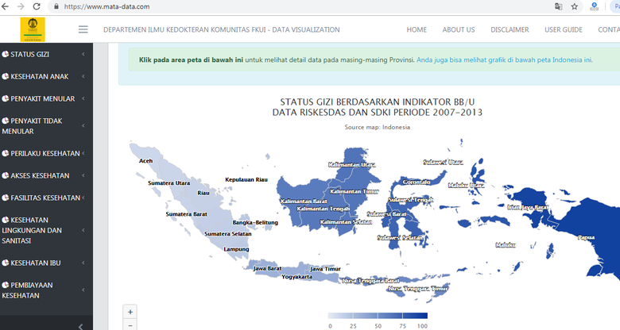This screenshot has width=620, height=330.
Task: Select Sumatera Utara on map
Action: tap(169, 182)
